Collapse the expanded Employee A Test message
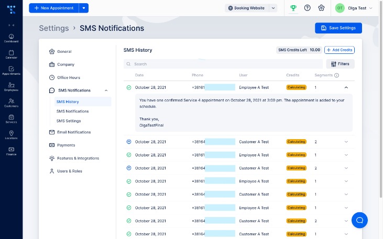Image resolution: width=383 pixels, height=239 pixels. point(346,87)
